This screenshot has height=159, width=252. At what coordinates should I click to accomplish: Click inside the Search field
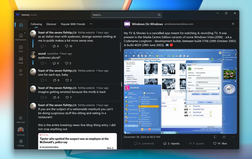tap(127, 15)
